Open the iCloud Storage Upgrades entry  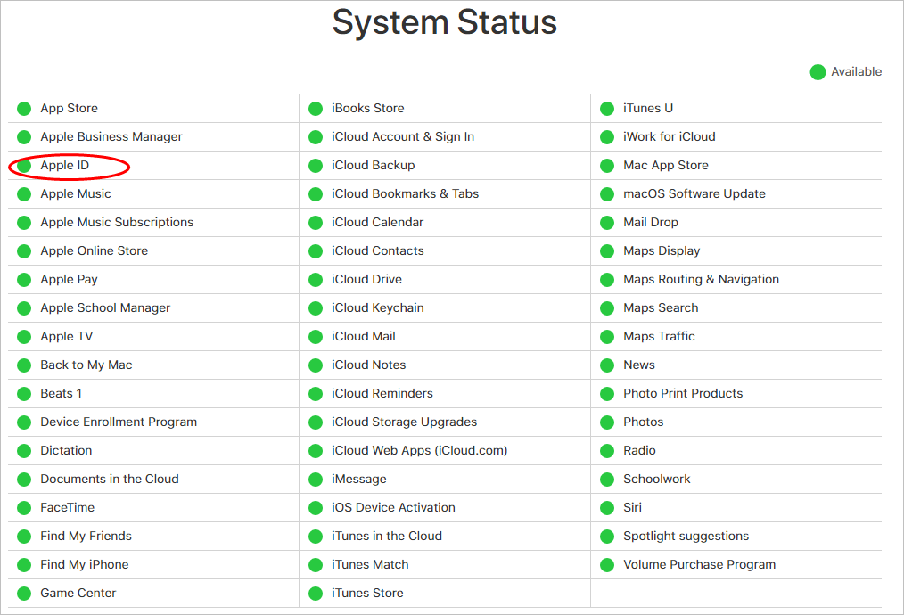[x=404, y=422]
